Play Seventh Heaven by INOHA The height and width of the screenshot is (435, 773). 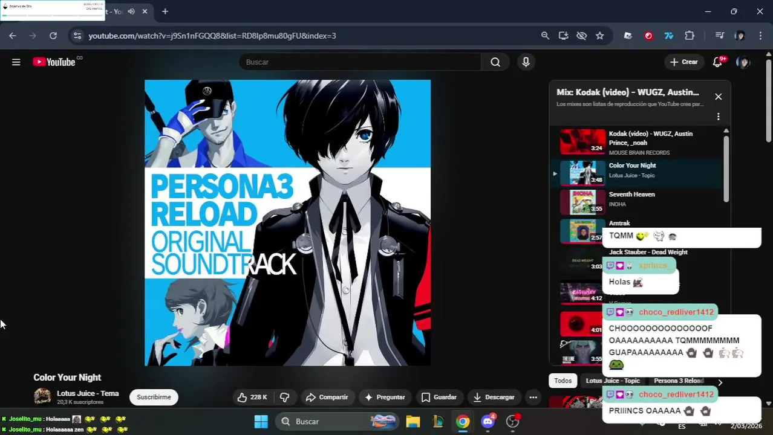pyautogui.click(x=637, y=201)
